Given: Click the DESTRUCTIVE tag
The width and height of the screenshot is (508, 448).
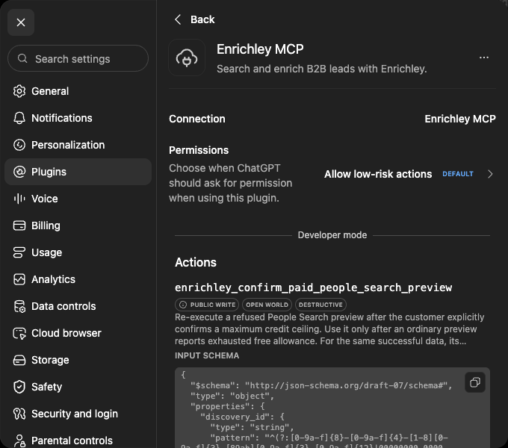Looking at the screenshot, I should coord(320,305).
